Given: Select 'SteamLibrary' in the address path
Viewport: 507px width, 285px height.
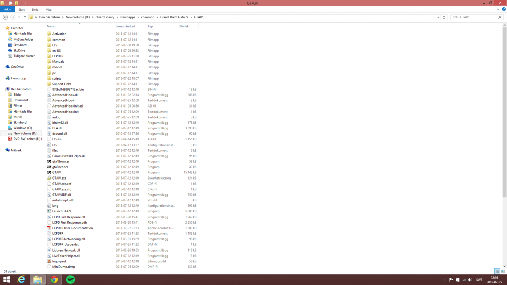Looking at the screenshot, I should click(x=105, y=17).
